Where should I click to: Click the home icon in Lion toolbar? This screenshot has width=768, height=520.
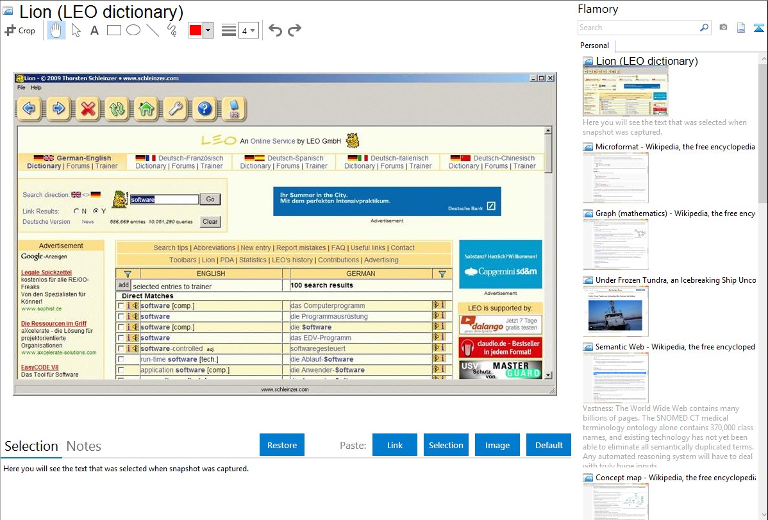pos(146,108)
